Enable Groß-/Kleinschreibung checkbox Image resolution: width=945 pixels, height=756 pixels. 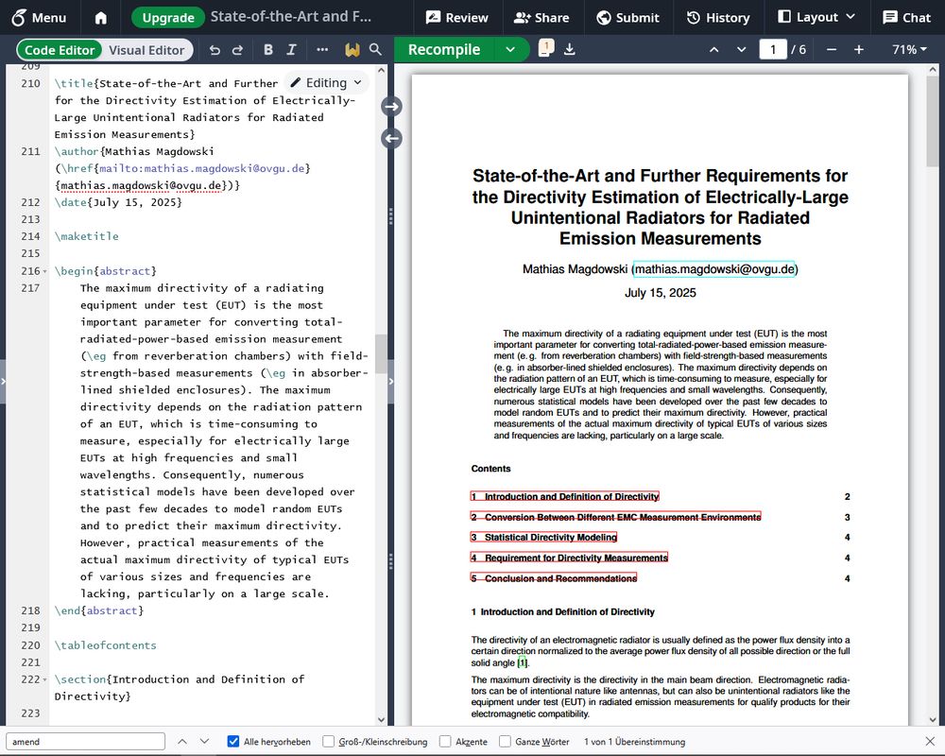click(x=329, y=742)
